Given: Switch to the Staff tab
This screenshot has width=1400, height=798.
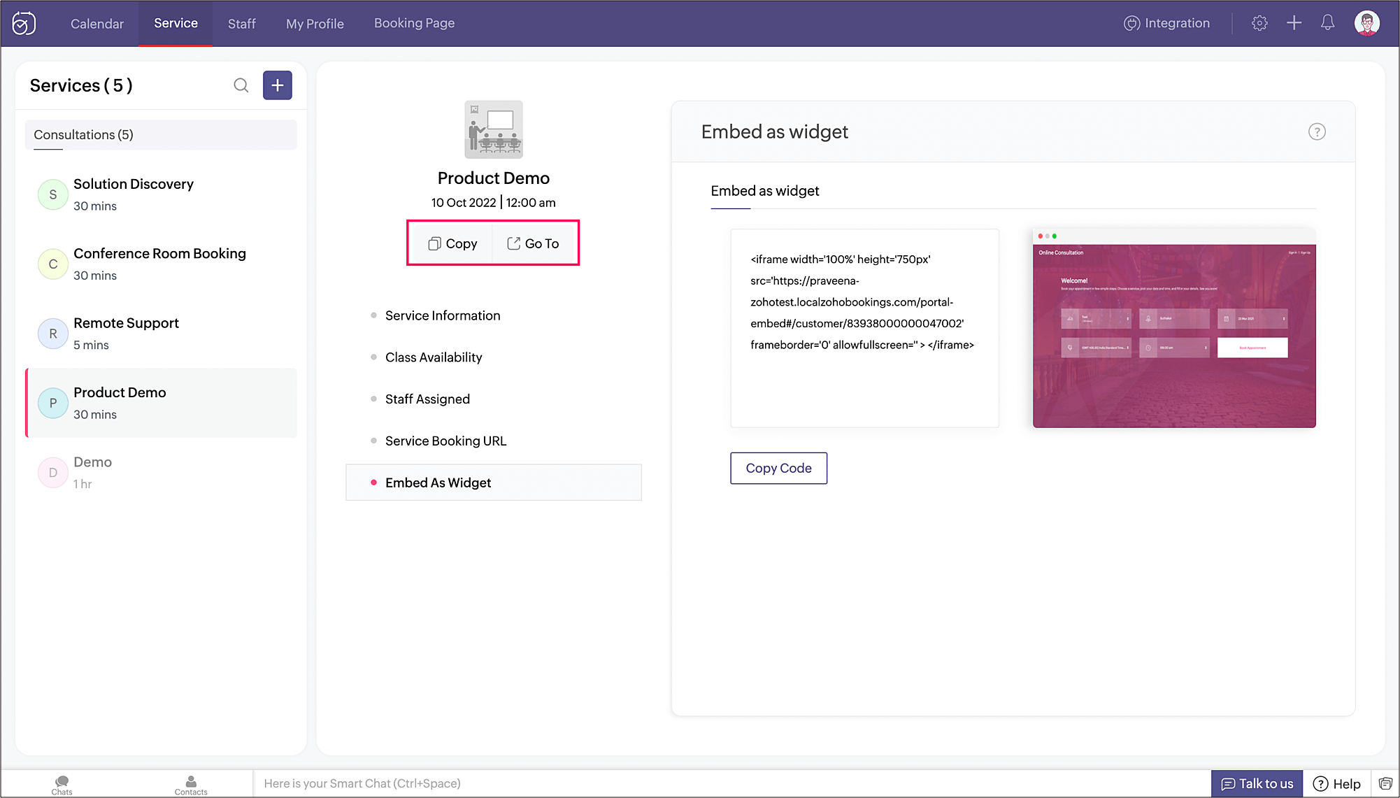Looking at the screenshot, I should 242,23.
